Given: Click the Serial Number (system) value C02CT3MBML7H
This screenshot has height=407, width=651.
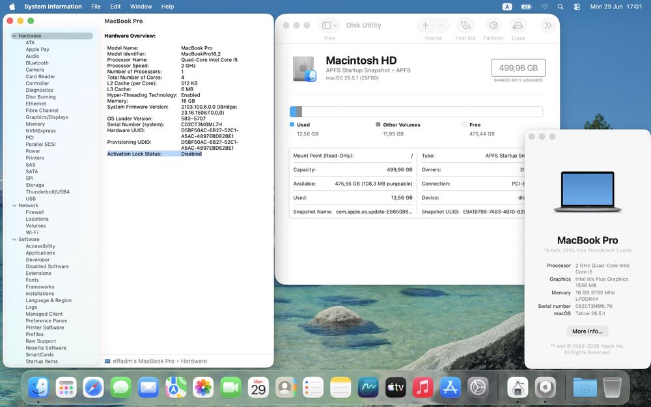Looking at the screenshot, I should [201, 124].
